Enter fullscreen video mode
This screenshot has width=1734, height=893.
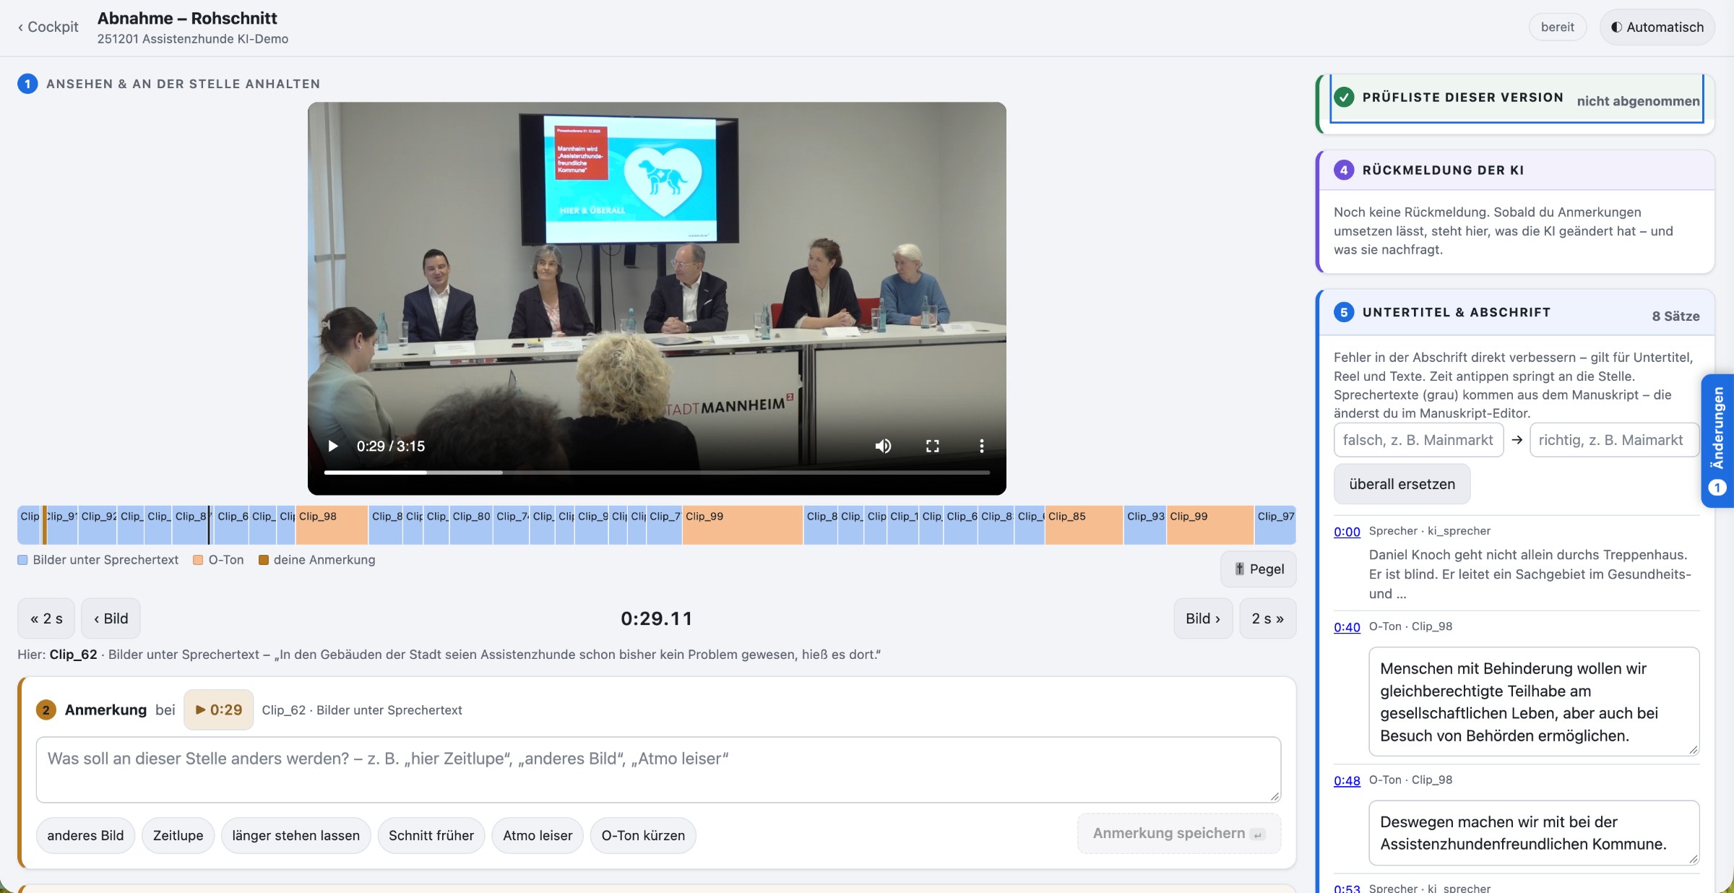[x=933, y=446]
